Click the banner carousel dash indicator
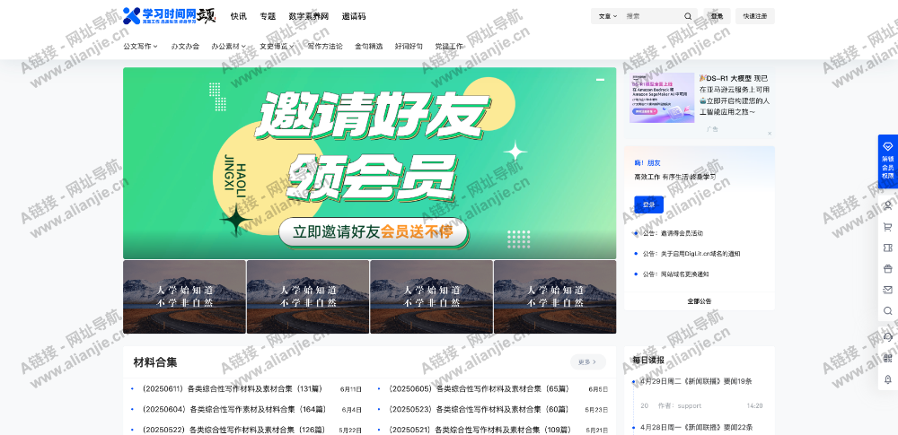The width and height of the screenshot is (898, 435). [x=600, y=80]
